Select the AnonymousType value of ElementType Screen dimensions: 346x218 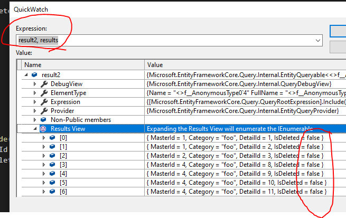pyautogui.click(x=246, y=93)
